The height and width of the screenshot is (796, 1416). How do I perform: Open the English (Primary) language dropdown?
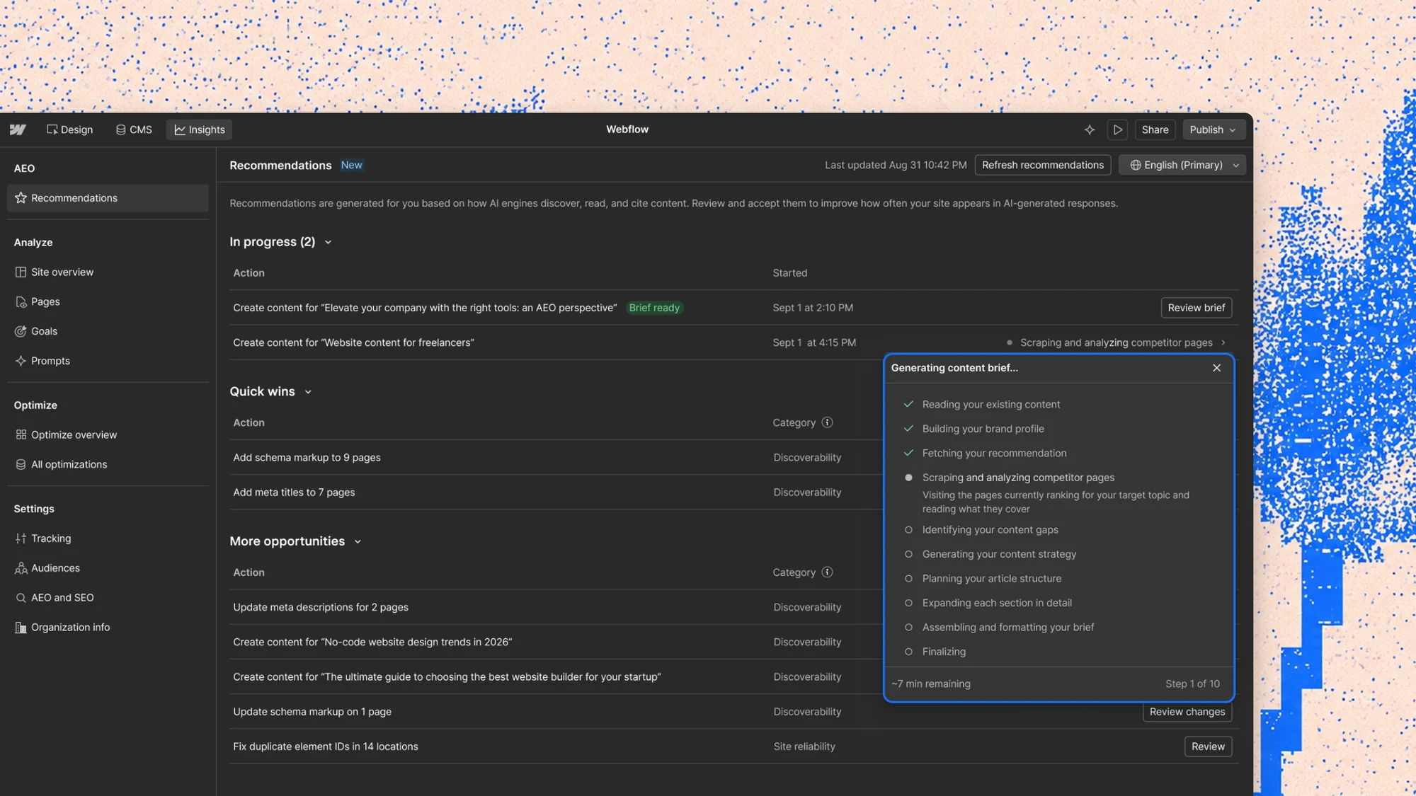pos(1182,165)
